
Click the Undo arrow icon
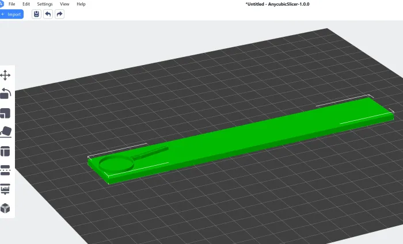48,14
